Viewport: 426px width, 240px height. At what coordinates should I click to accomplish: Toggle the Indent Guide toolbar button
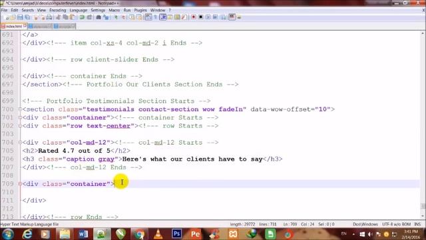[x=162, y=17]
